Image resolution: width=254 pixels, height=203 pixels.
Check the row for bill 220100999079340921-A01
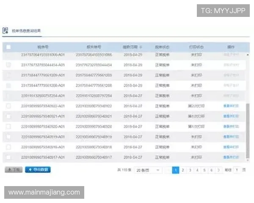click(x=8, y=116)
